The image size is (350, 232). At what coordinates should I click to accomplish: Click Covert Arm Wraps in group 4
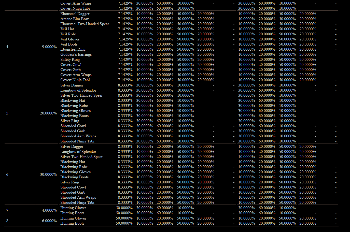(76, 75)
